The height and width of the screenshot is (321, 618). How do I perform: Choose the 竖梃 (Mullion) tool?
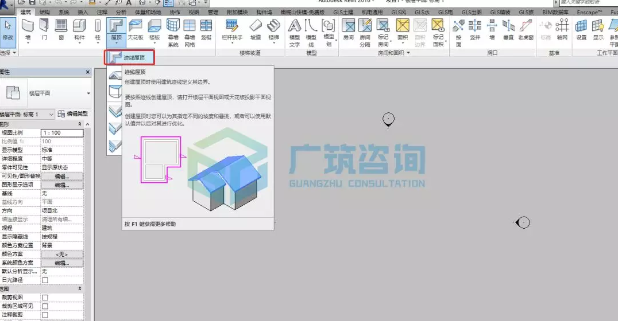click(206, 30)
